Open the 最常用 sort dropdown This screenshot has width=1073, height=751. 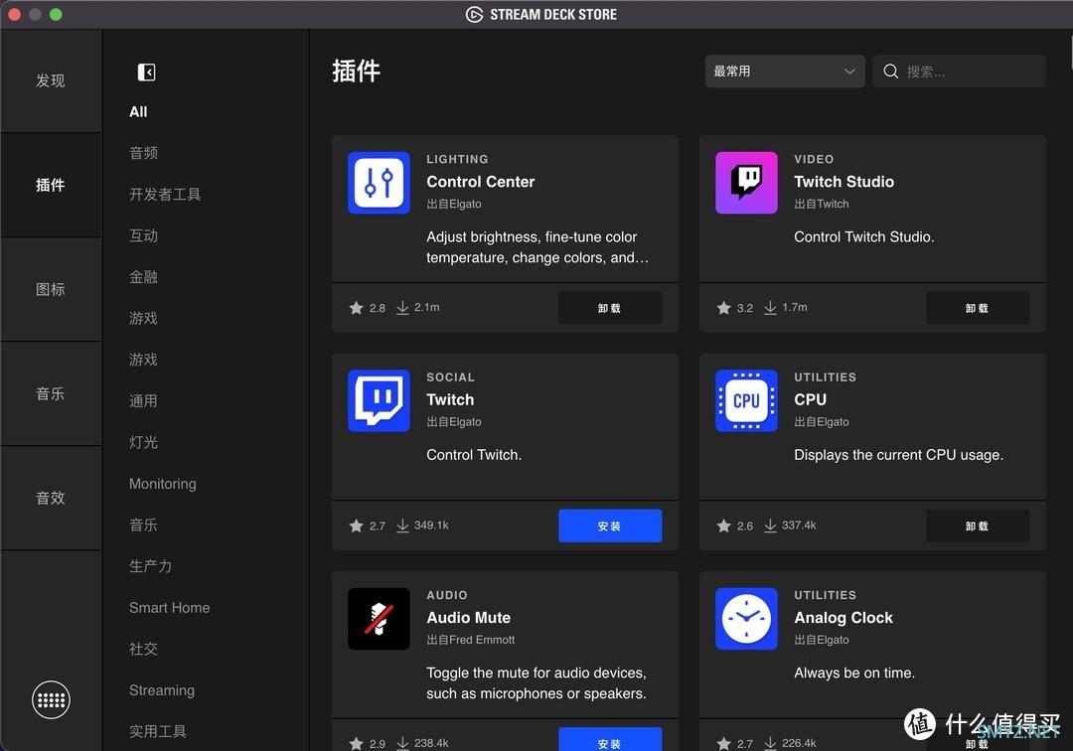(784, 72)
